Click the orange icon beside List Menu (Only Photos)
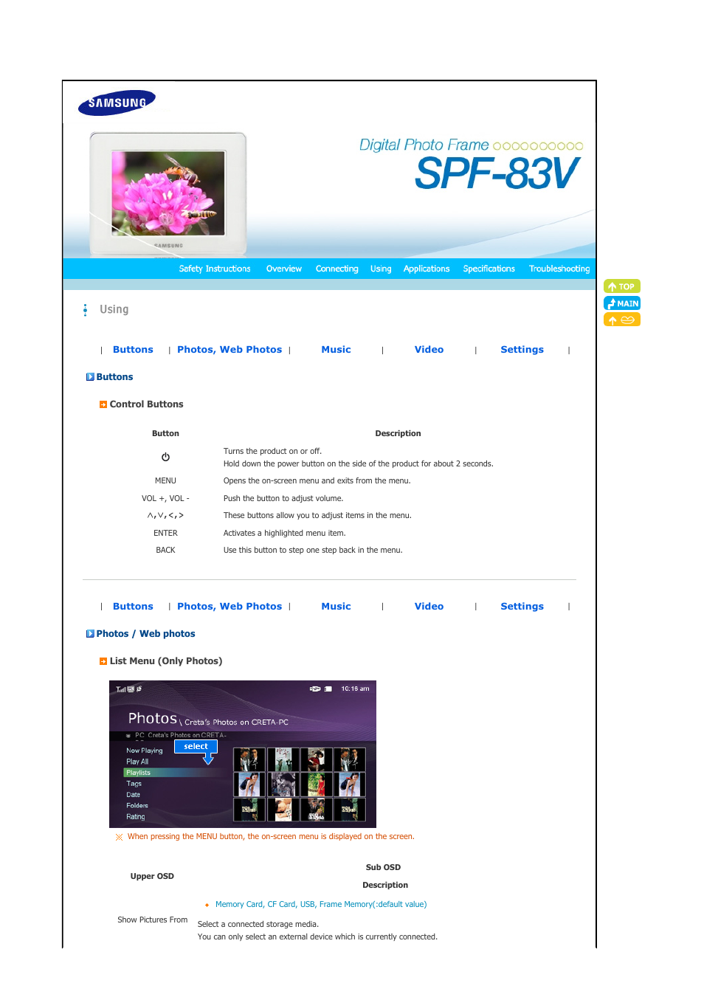The height and width of the screenshot is (997, 704). tap(103, 661)
